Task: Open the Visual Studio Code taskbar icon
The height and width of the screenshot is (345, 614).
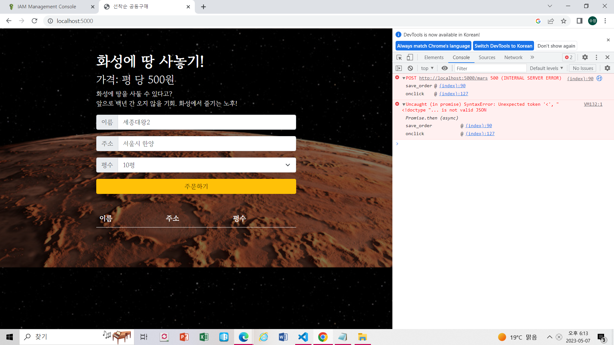Action: tap(303, 337)
